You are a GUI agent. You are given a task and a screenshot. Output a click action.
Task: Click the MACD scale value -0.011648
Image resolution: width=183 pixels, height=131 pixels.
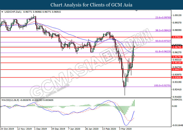pyautogui.click(x=178, y=125)
